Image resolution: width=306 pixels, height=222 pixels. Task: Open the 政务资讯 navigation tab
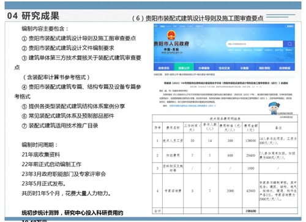point(164,68)
